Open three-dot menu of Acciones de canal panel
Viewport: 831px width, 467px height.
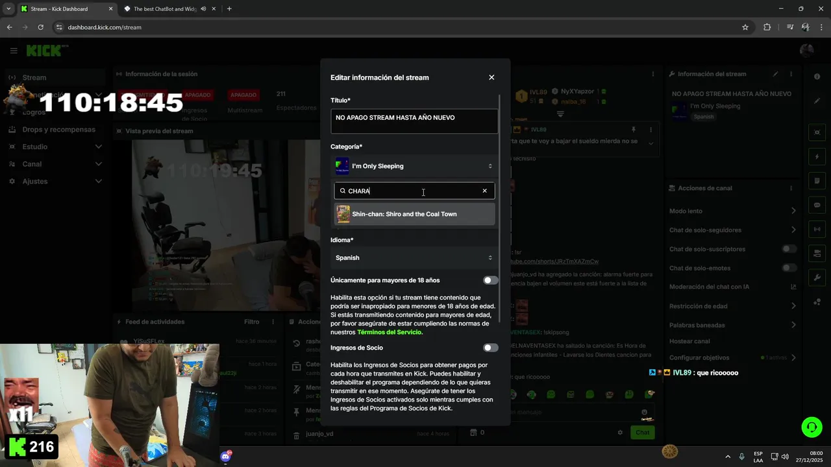pyautogui.click(x=791, y=188)
